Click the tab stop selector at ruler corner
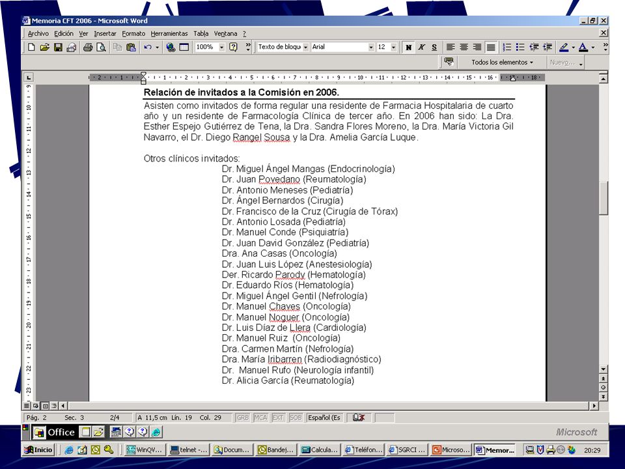 point(28,78)
